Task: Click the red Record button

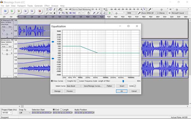Action: pyautogui.click(x=40, y=11)
